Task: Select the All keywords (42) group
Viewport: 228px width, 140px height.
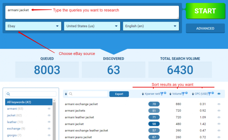Action: click(x=29, y=102)
